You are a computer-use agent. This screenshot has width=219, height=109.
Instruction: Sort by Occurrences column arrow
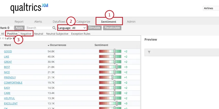coord(49,45)
